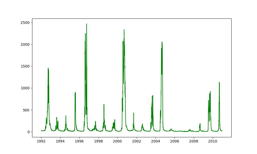Click the x-axis label 2000
The image size is (257, 154).
click(117, 141)
